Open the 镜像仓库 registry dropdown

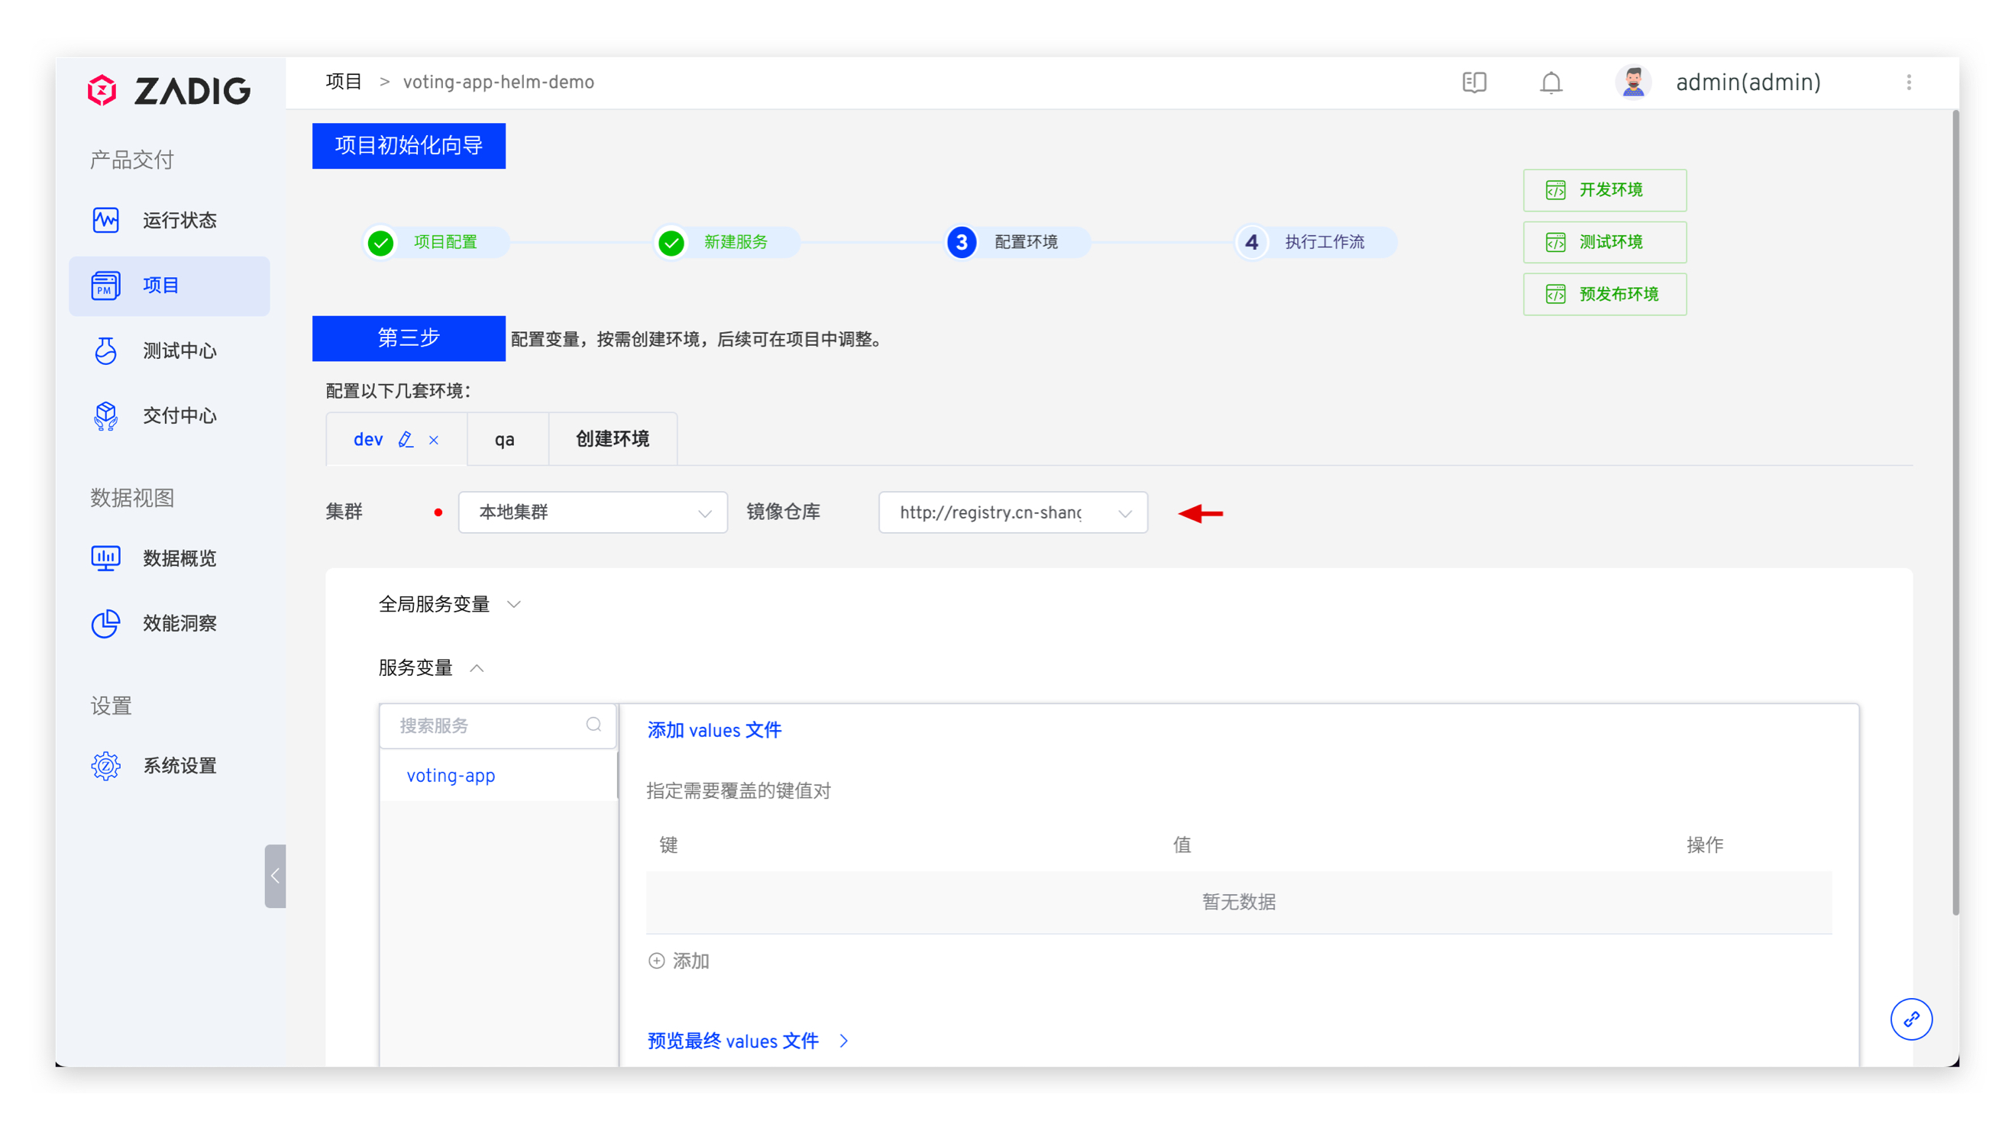[1012, 512]
